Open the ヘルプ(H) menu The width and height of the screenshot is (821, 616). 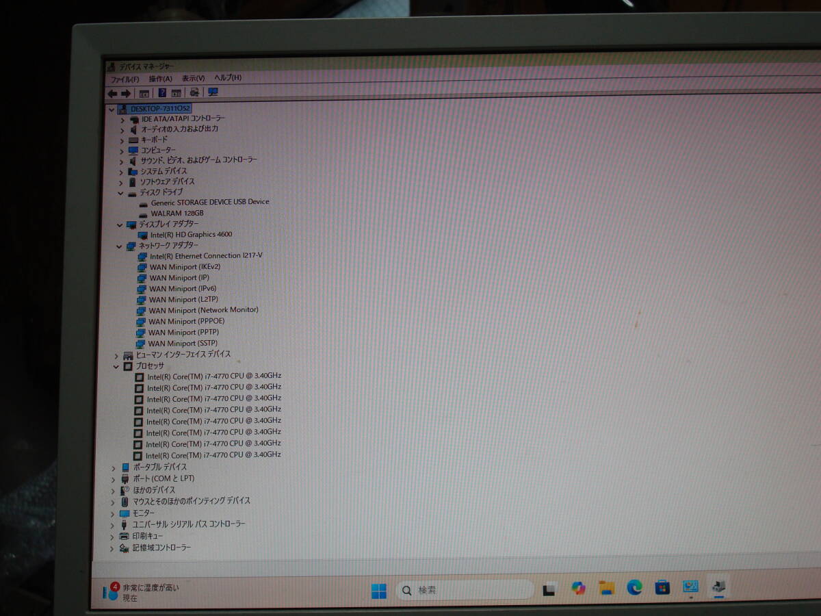point(228,77)
